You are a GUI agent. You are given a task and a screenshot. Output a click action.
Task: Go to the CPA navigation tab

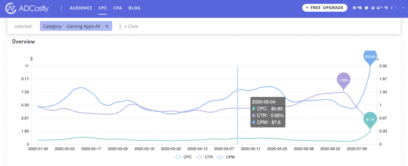118,8
